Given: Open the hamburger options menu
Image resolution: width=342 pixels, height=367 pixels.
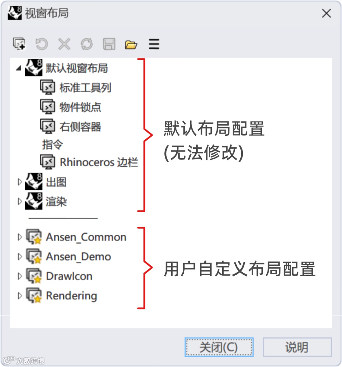Looking at the screenshot, I should pos(154,44).
